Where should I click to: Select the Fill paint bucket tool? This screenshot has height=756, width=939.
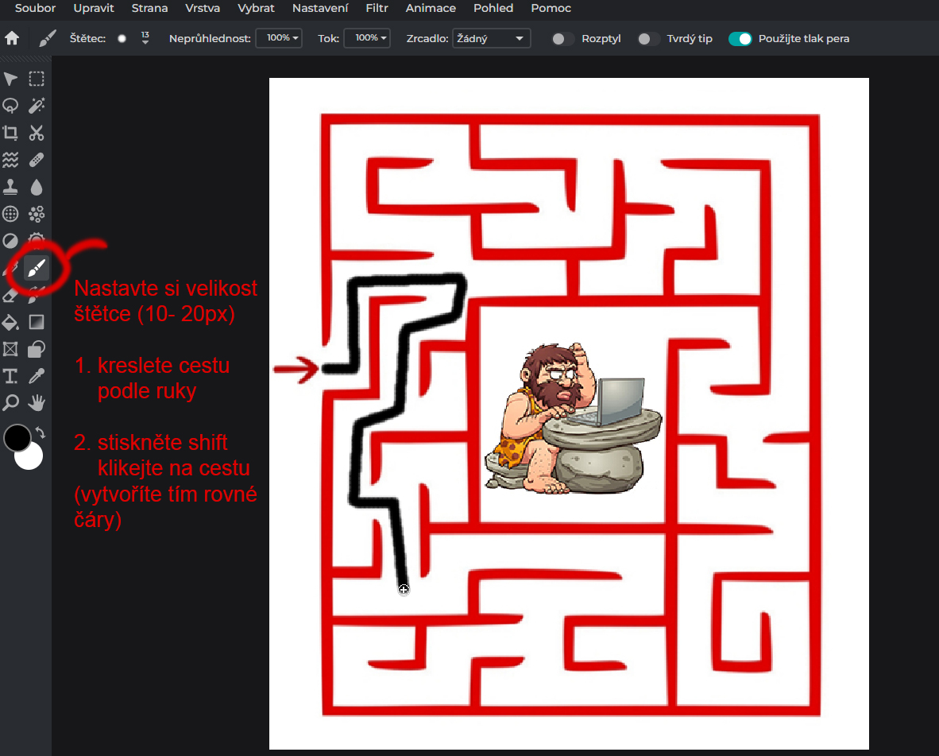pyautogui.click(x=10, y=322)
